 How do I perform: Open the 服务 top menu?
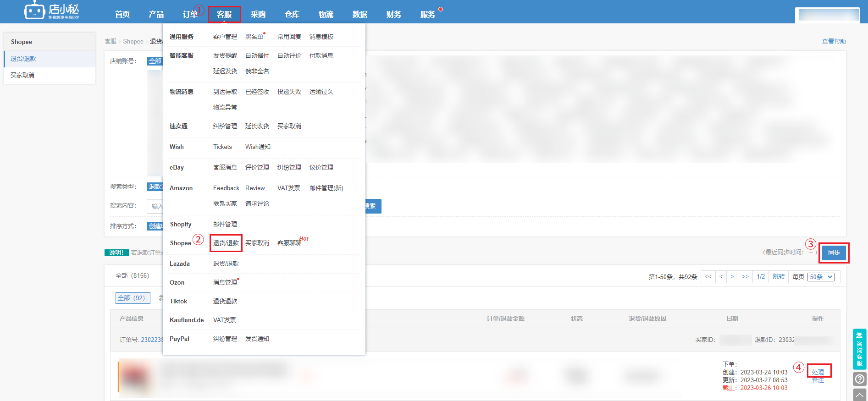[x=428, y=14]
